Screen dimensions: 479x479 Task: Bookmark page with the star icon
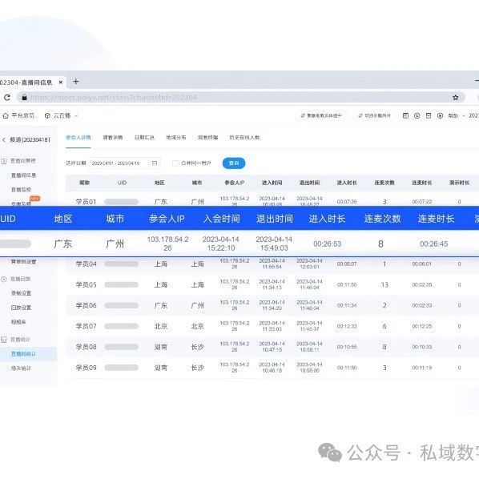(x=456, y=98)
